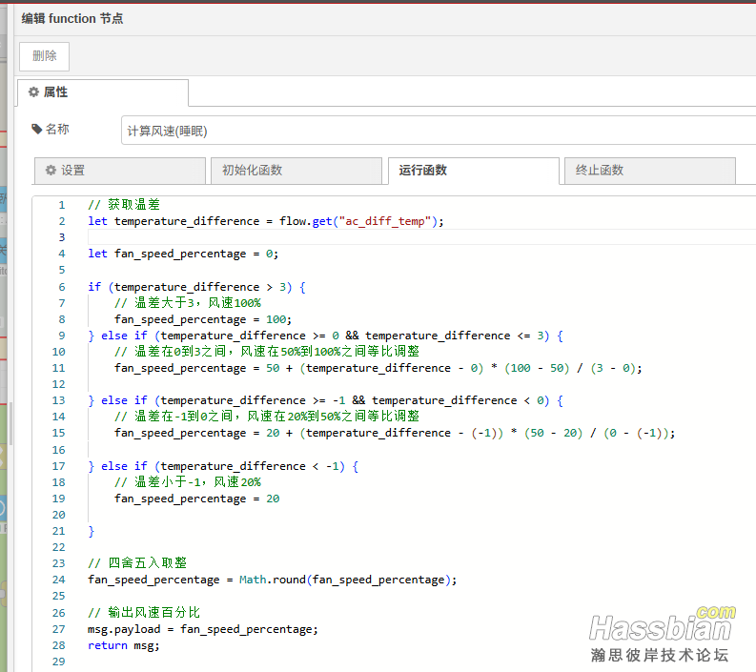Click 'msg.payload = fan_speed_percentage;' on line 27
The image size is (756, 672).
point(203,629)
